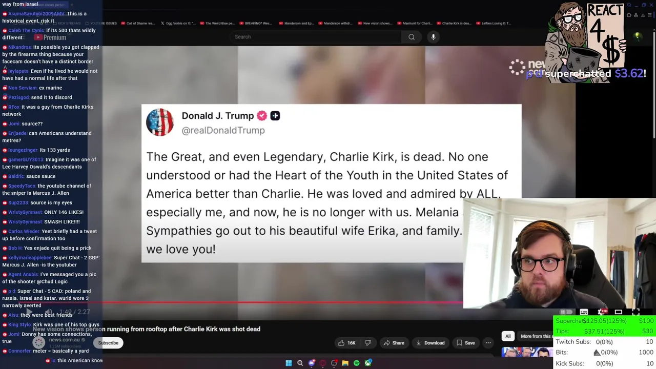Expand the three-dot more actions menu

(488, 343)
